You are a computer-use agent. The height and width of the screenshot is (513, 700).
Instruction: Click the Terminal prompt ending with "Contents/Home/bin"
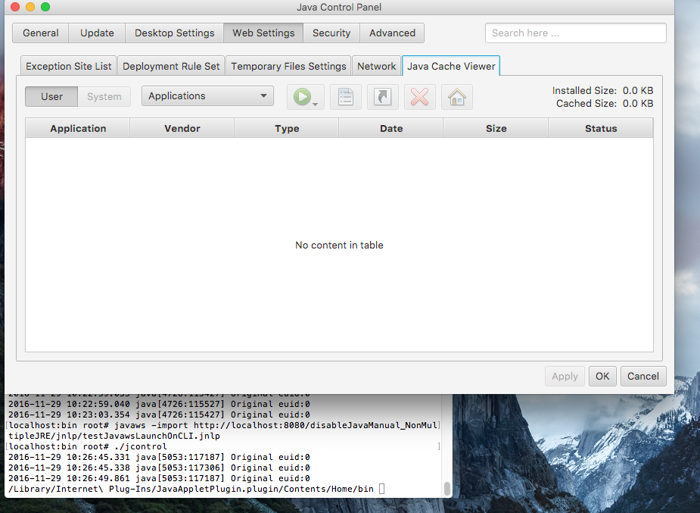click(x=191, y=489)
